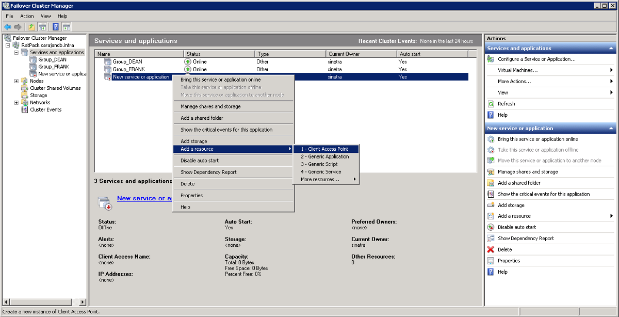Click the Up one level toolbar icon
The image size is (619, 317).
tap(31, 27)
